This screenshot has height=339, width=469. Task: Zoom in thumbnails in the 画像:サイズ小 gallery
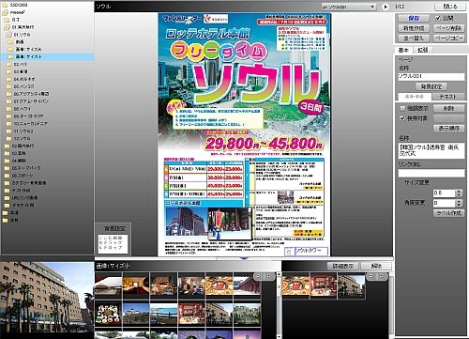coord(268,276)
